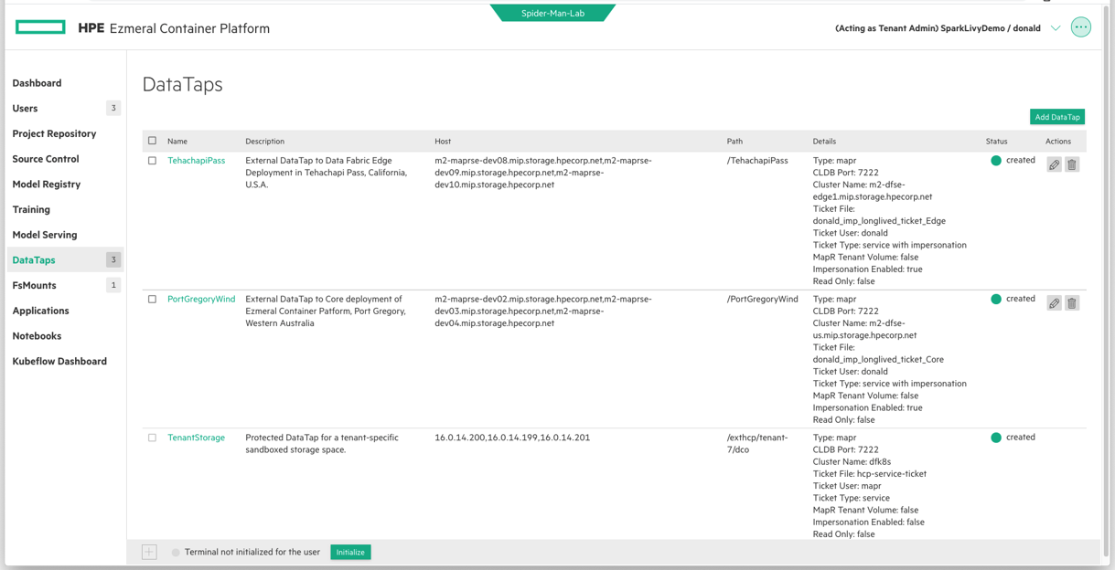Screen dimensions: 1115x570
Task: Open the Model Registry page
Action: coord(47,185)
